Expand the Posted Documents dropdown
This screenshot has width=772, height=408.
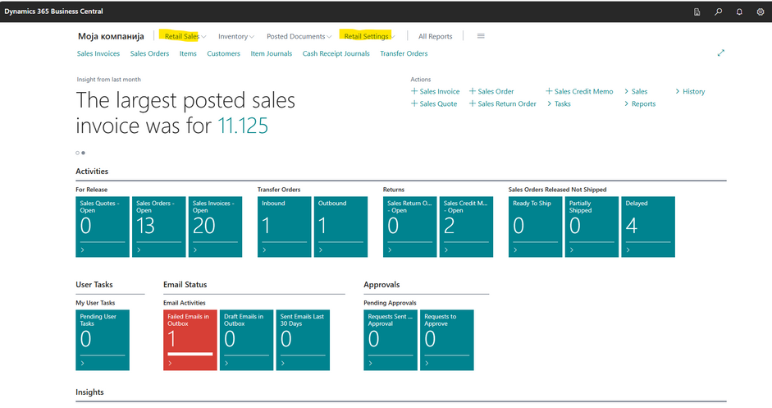[299, 36]
